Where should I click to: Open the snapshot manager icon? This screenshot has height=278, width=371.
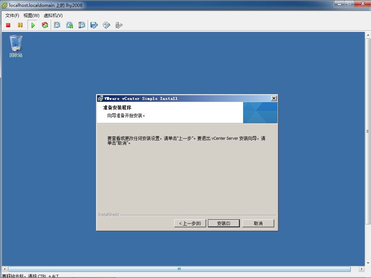[x=82, y=25]
